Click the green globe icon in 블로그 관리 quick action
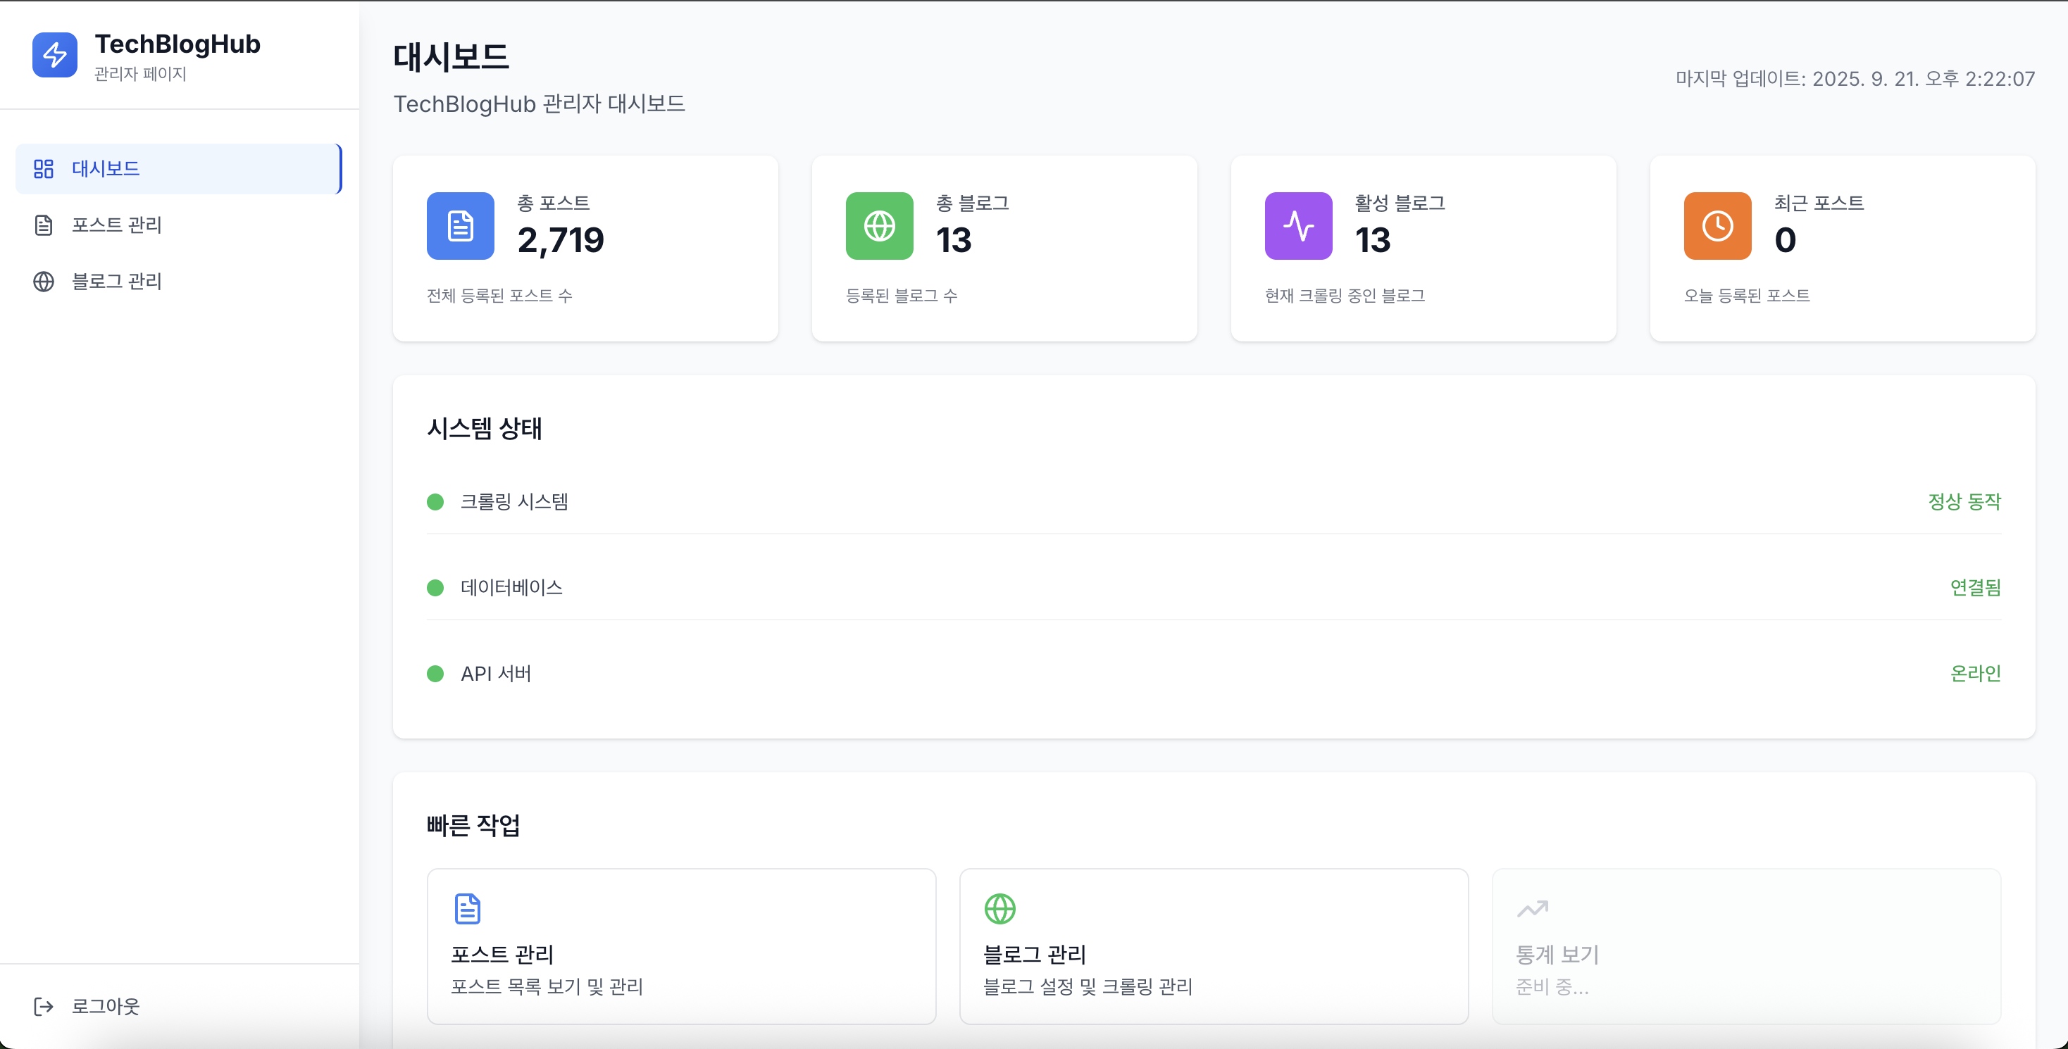The width and height of the screenshot is (2068, 1049). 999,908
